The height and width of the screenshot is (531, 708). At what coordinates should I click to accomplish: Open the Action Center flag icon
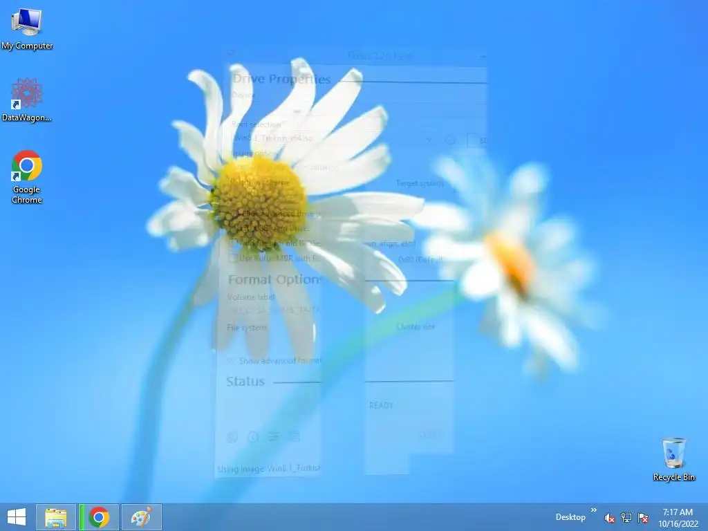643,517
